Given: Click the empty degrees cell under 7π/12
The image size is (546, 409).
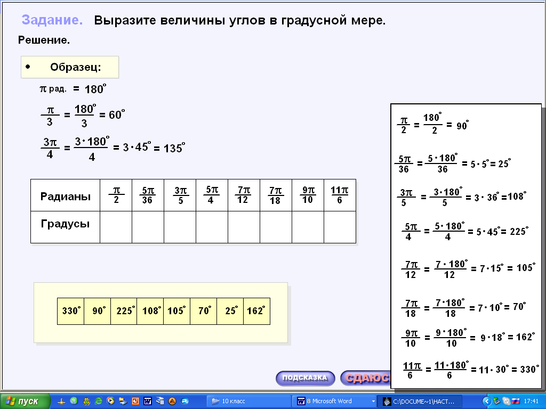Looking at the screenshot, I should pyautogui.click(x=244, y=227).
